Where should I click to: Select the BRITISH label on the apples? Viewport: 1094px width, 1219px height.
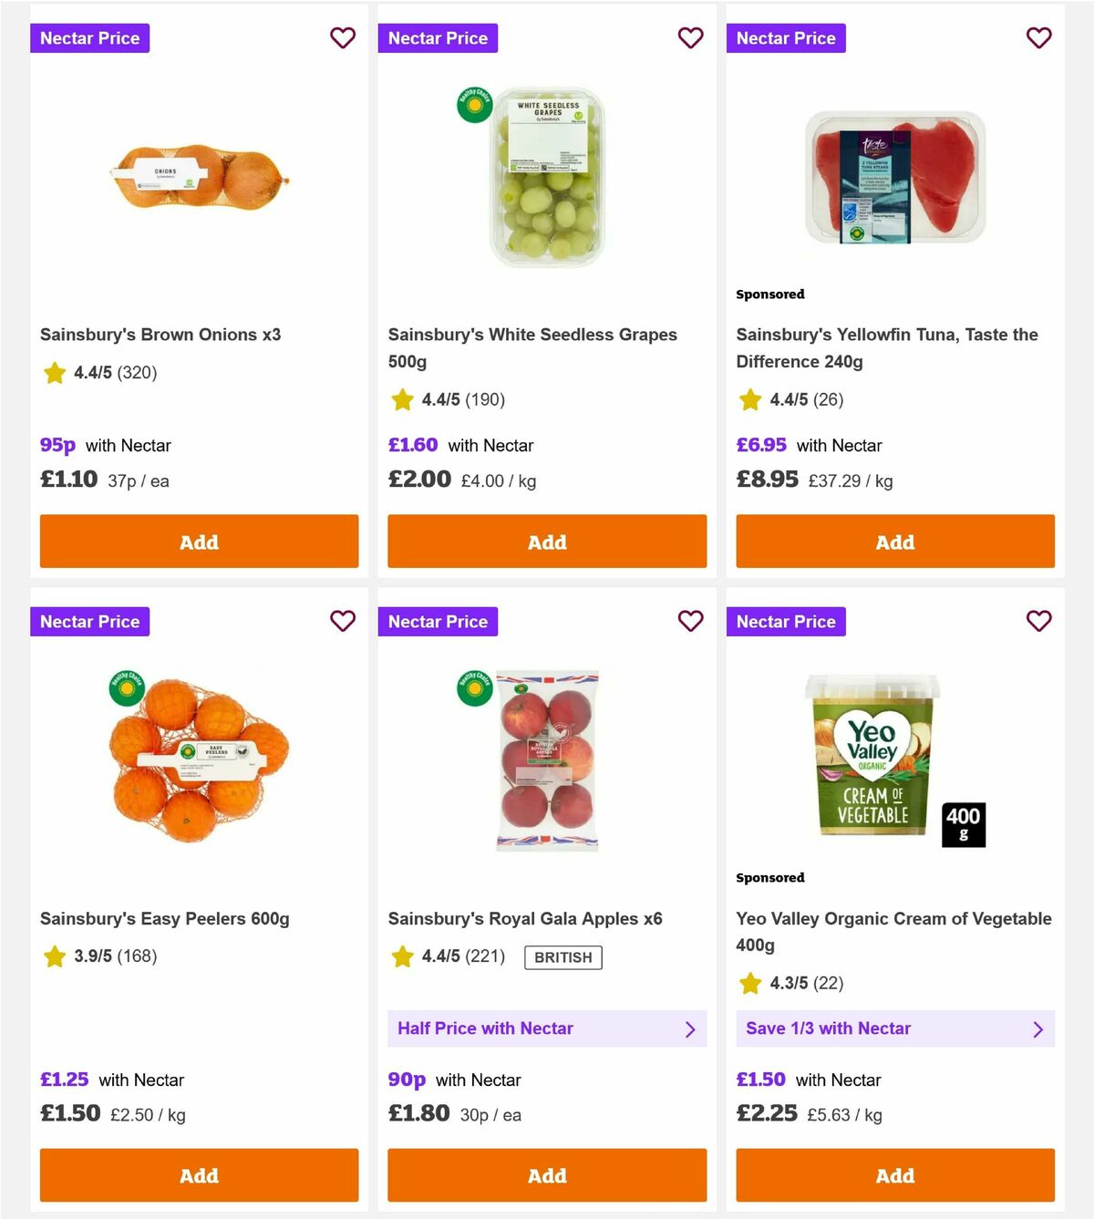[x=562, y=957]
